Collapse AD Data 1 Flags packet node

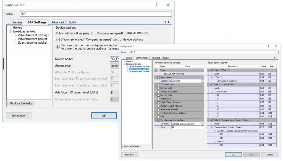pyautogui.click(x=208, y=70)
